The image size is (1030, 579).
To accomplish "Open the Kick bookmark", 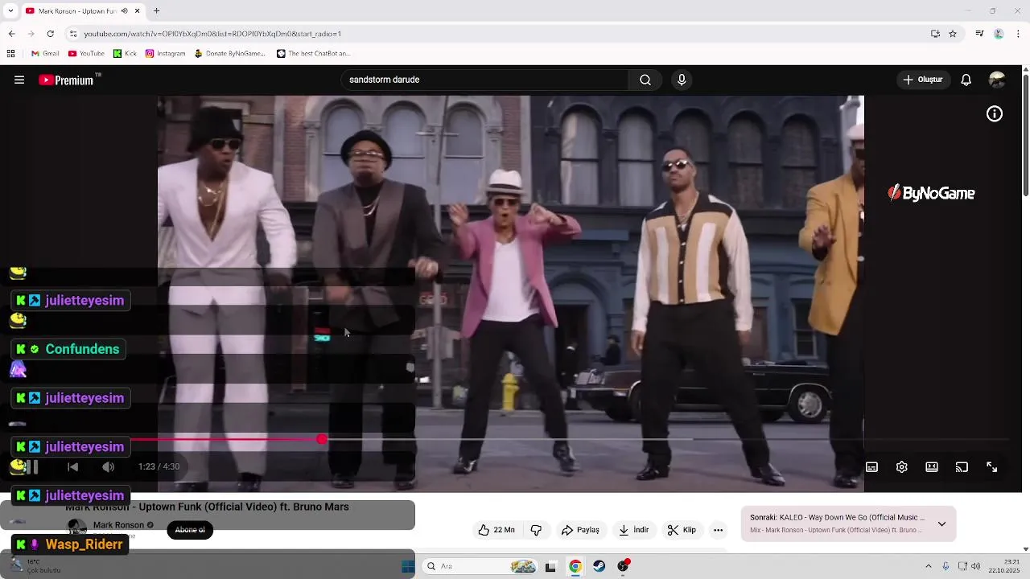I will tap(125, 54).
